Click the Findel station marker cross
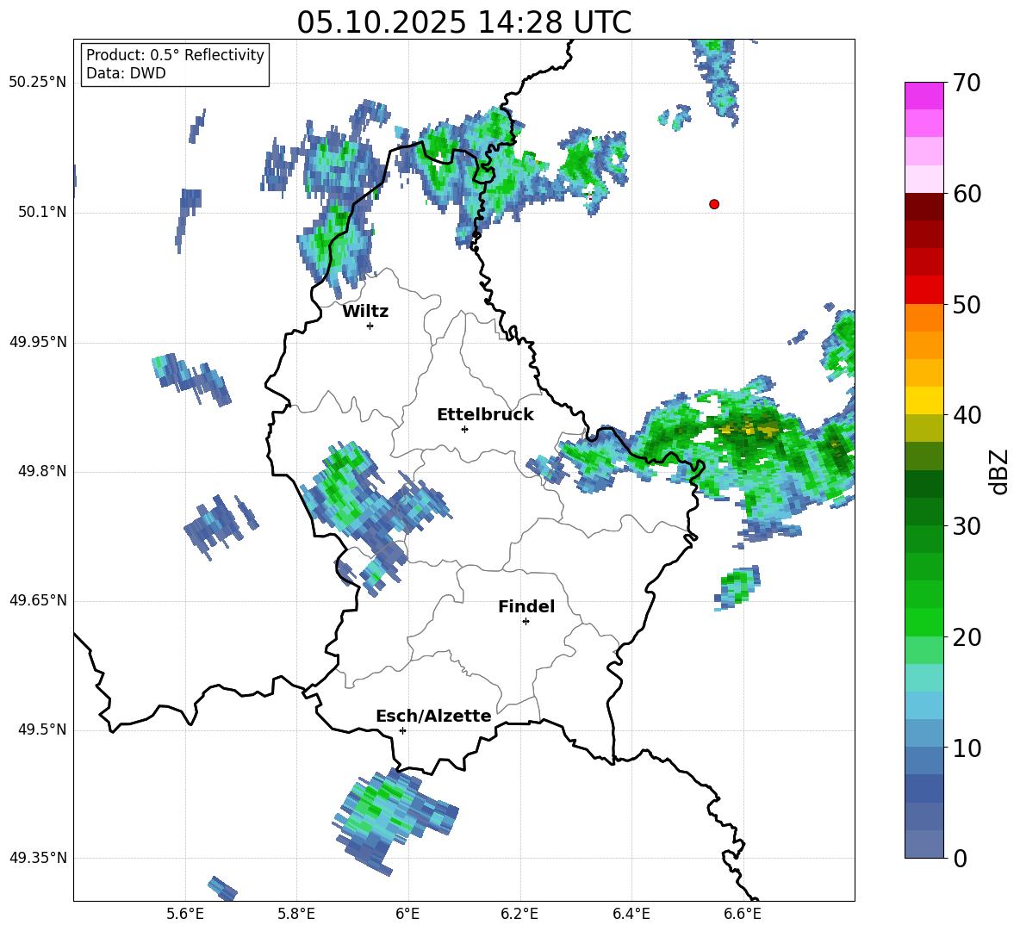Viewport: 1020px width, 931px height. 526,622
